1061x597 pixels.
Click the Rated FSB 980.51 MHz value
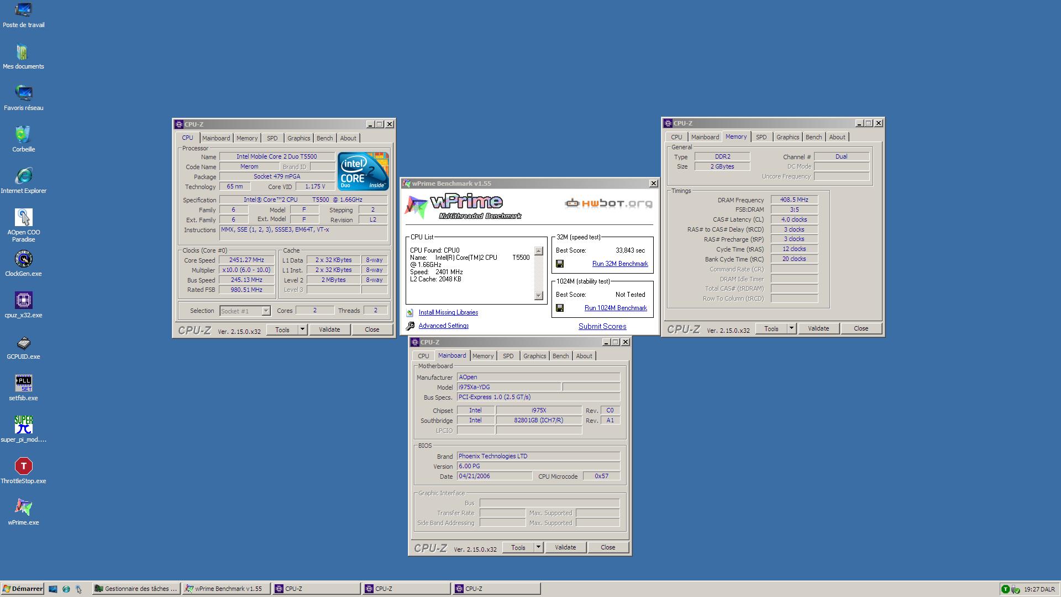coord(246,290)
